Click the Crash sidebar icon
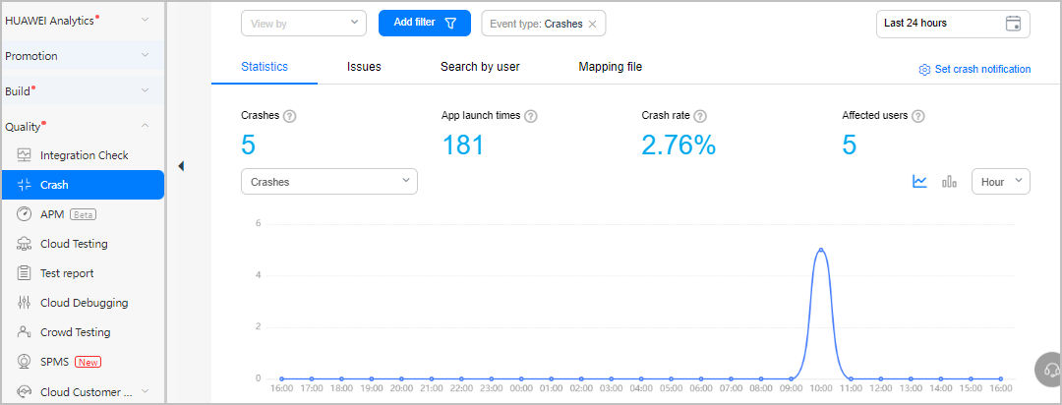The width and height of the screenshot is (1062, 405). (x=25, y=185)
